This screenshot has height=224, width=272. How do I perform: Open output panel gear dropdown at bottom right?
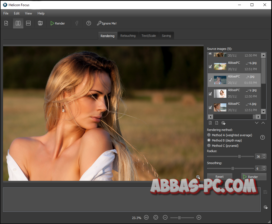point(266,207)
